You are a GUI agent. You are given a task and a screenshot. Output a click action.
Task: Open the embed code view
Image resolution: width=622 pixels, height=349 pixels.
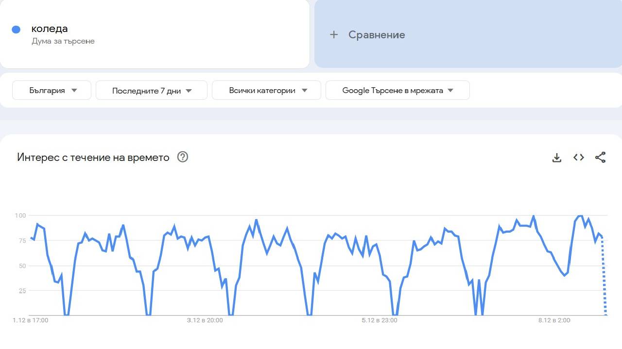[578, 157]
